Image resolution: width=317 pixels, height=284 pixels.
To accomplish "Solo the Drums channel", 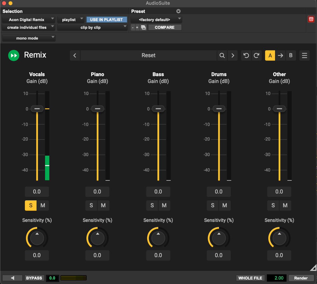I will point(213,205).
